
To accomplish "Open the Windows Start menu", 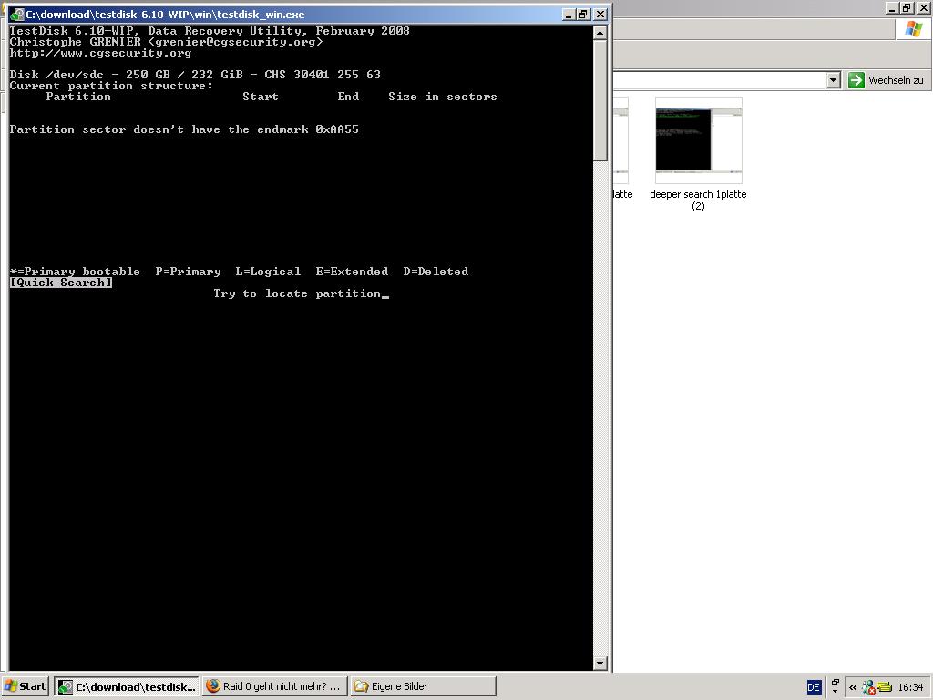I will [26, 686].
